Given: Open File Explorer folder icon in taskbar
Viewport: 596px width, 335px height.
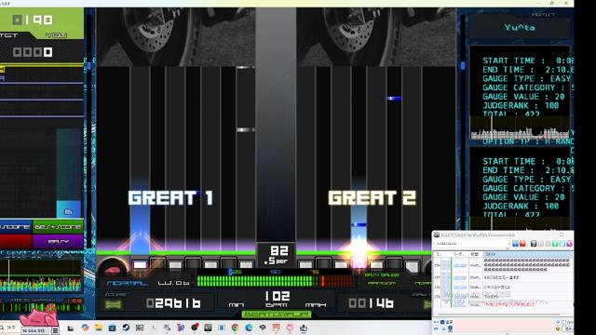Looking at the screenshot, I should pyautogui.click(x=99, y=328).
